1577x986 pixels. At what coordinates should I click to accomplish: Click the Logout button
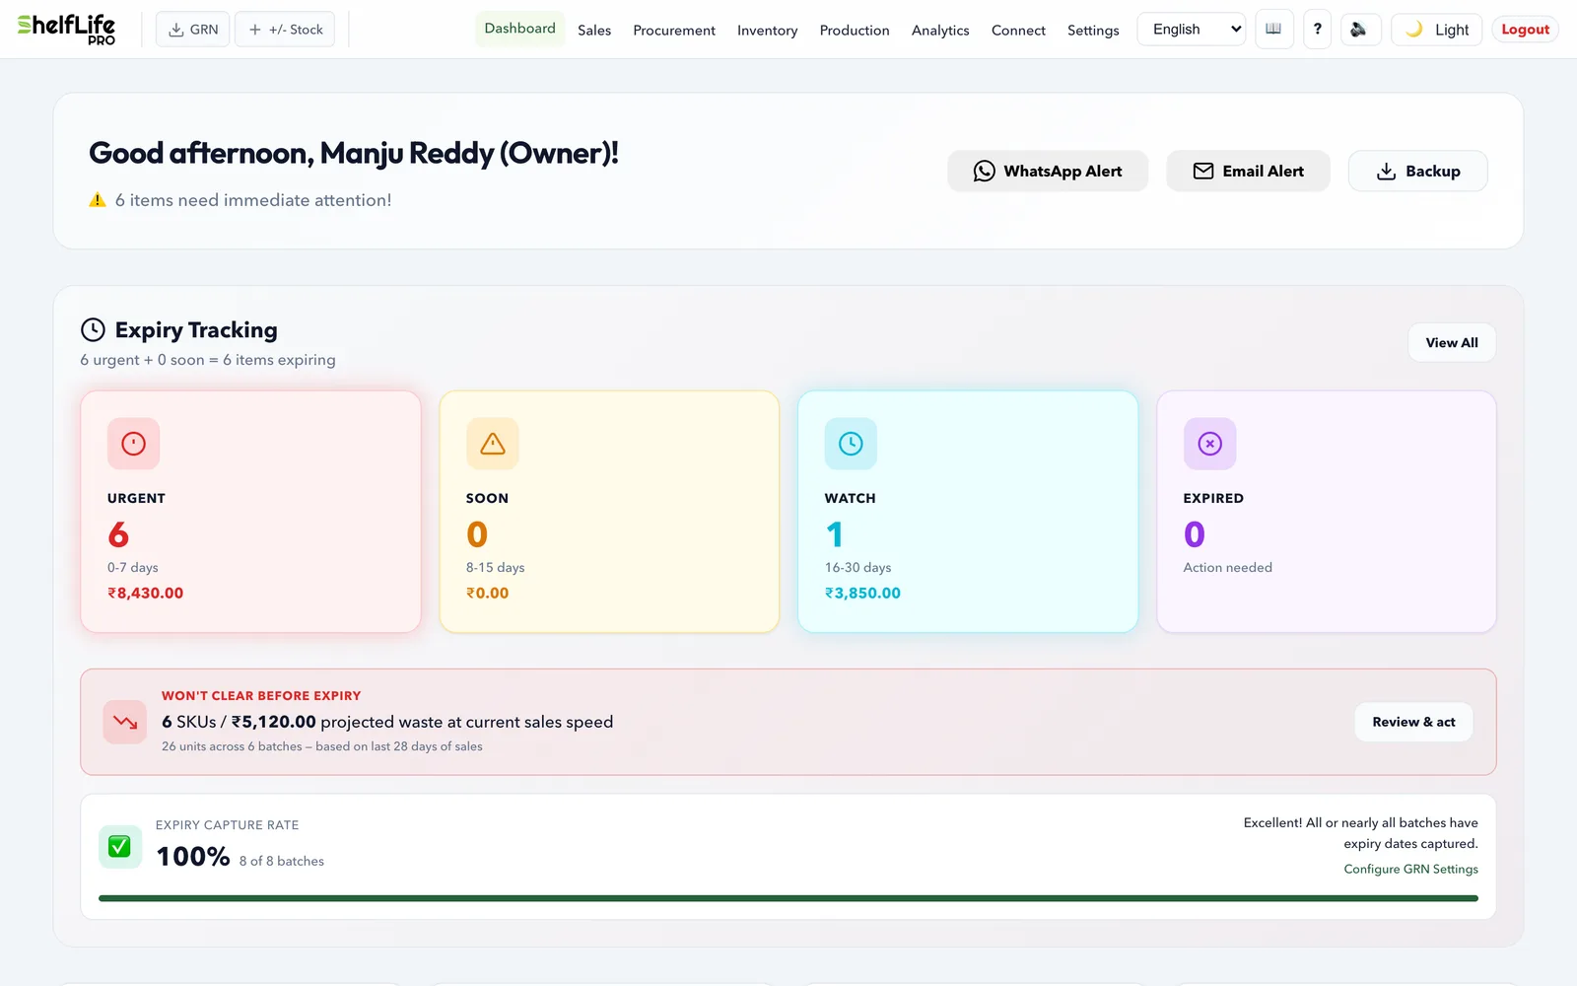(1525, 30)
